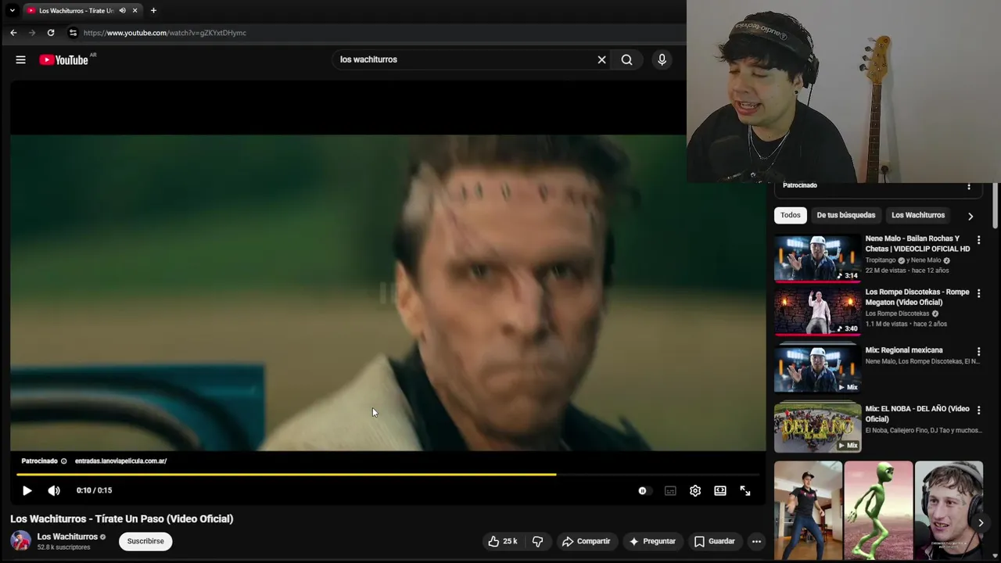
Task: Open the YouTube hamburger guide menu
Action: tap(20, 59)
